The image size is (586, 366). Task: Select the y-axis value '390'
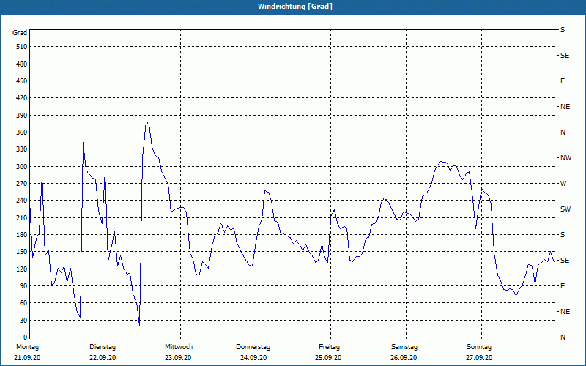pos(22,116)
